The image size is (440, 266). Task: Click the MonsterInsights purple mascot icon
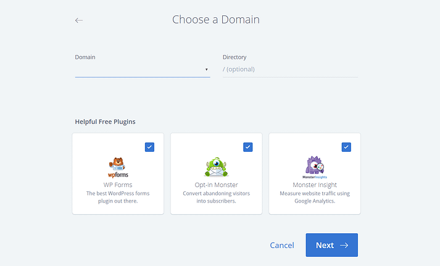pyautogui.click(x=315, y=167)
